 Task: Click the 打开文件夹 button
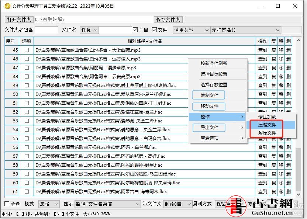[x=19, y=20]
